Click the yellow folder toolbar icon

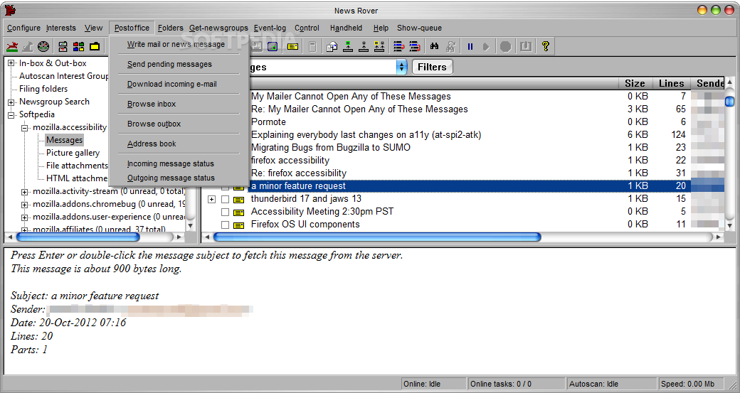point(95,46)
